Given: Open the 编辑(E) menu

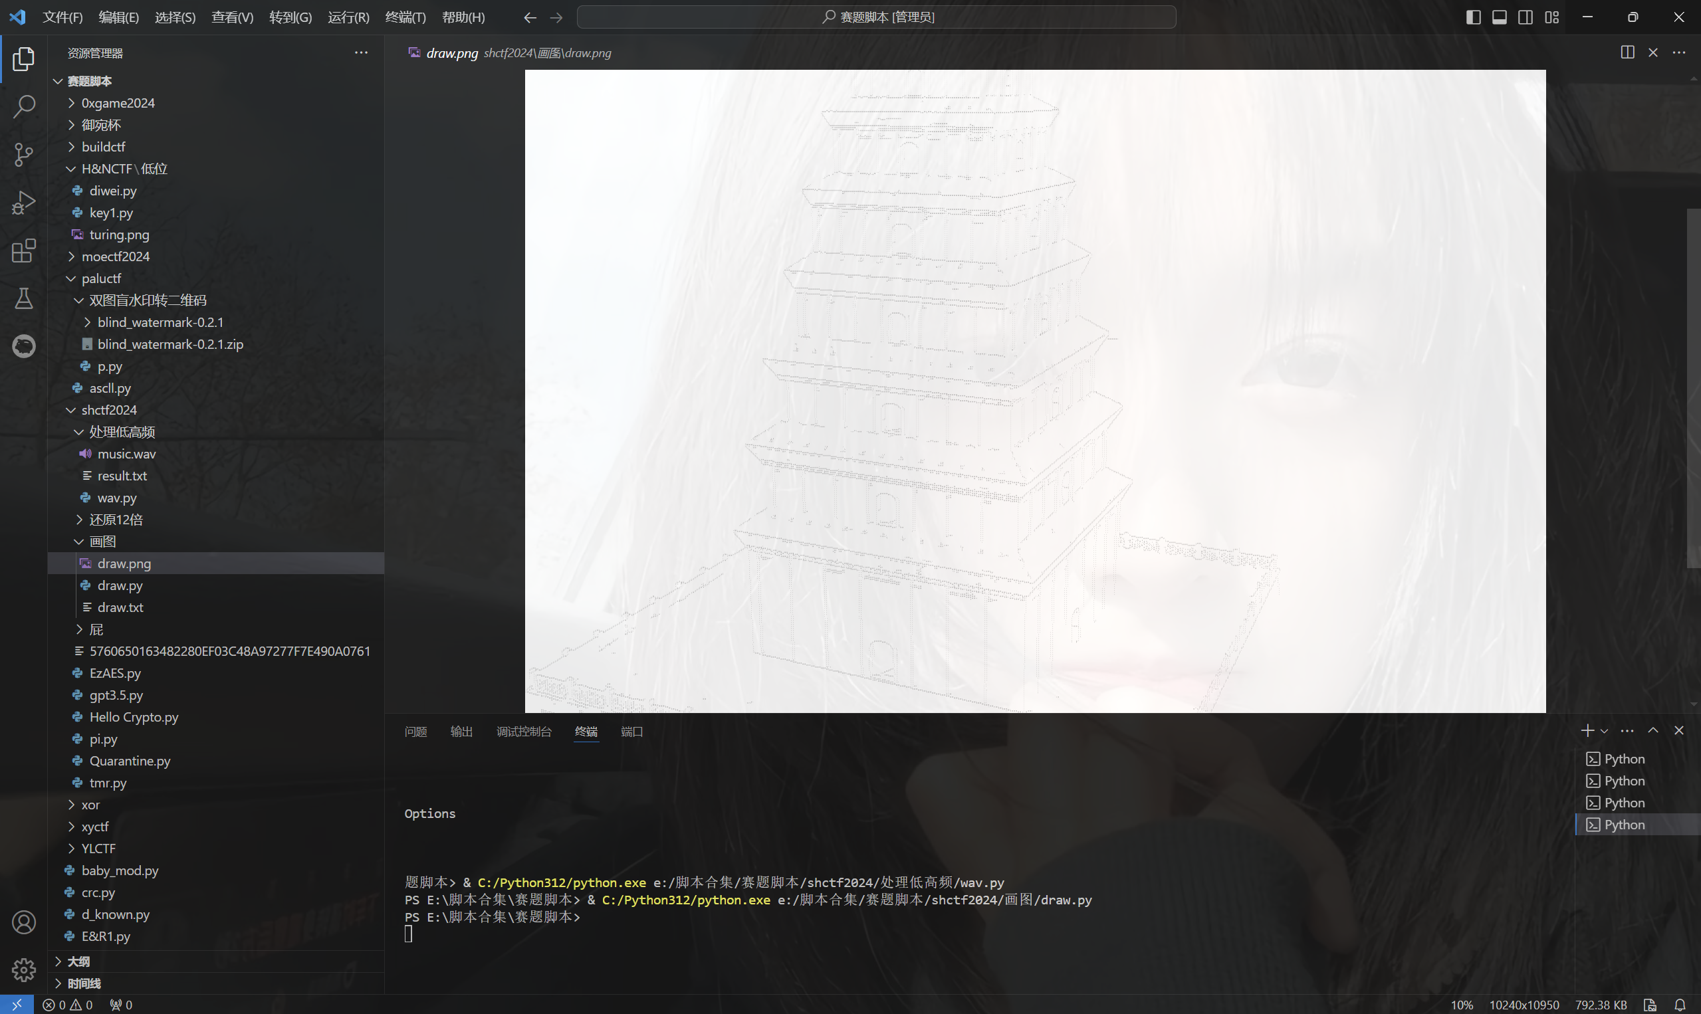Looking at the screenshot, I should [119, 17].
